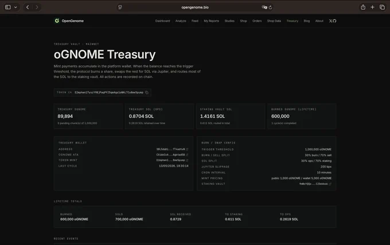Open the Analyze nav item
This screenshot has height=245, width=390.
(x=181, y=21)
